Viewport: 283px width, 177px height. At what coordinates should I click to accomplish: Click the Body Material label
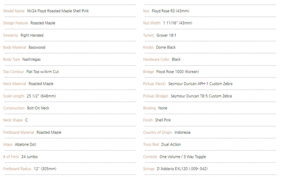point(15,47)
